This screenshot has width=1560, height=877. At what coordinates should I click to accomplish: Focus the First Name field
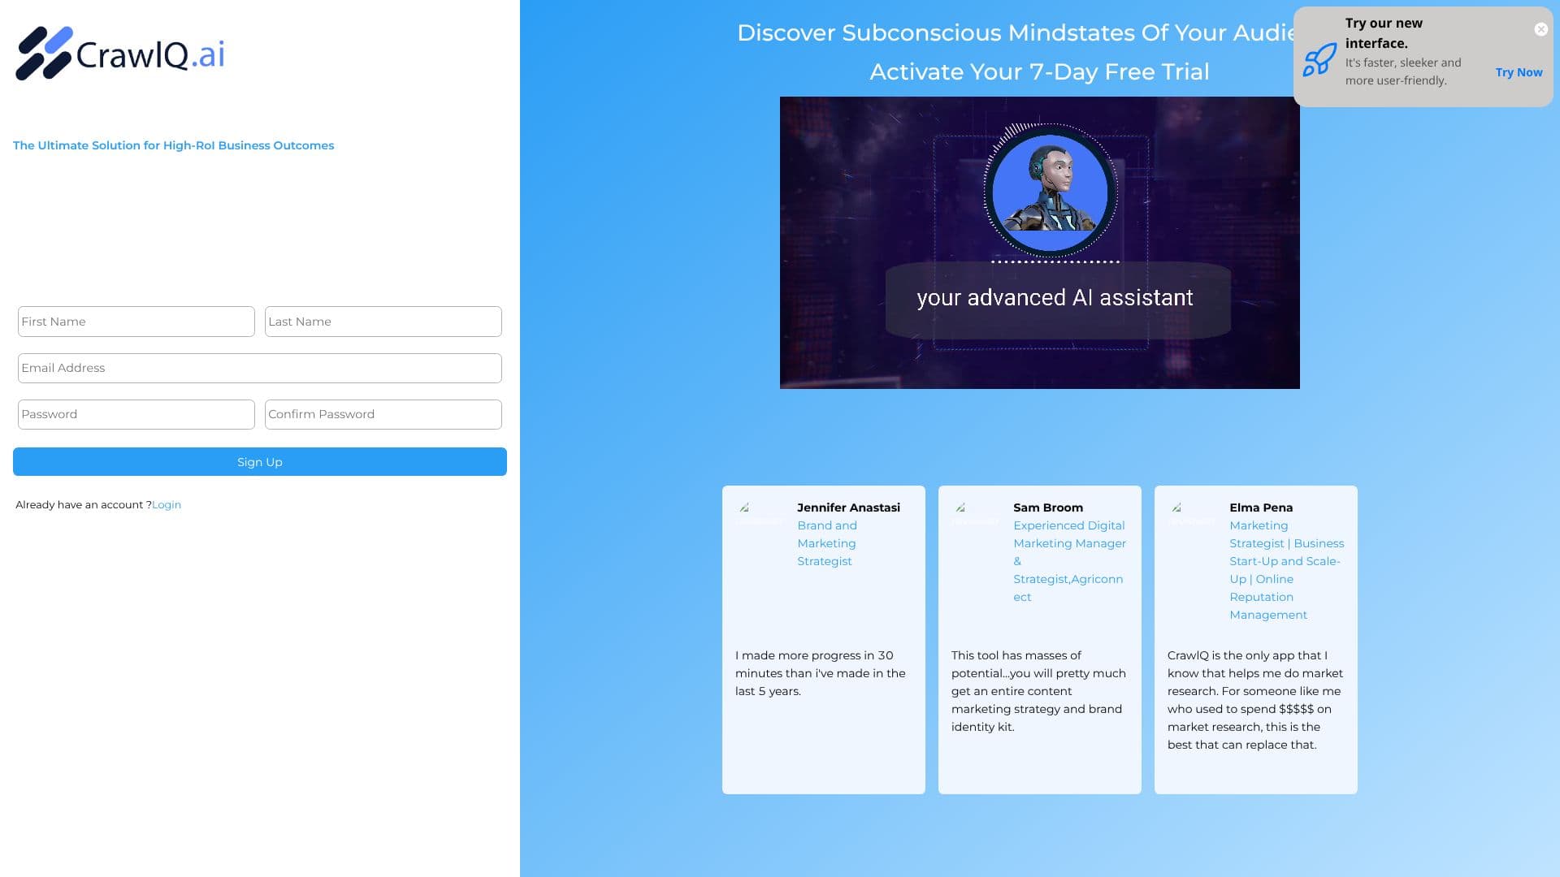136,322
